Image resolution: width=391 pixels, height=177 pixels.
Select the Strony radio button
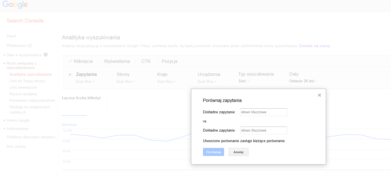(x=111, y=75)
